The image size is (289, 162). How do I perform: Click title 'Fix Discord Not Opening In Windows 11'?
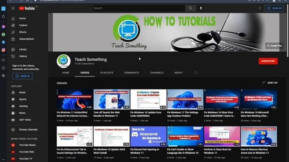(x=144, y=151)
